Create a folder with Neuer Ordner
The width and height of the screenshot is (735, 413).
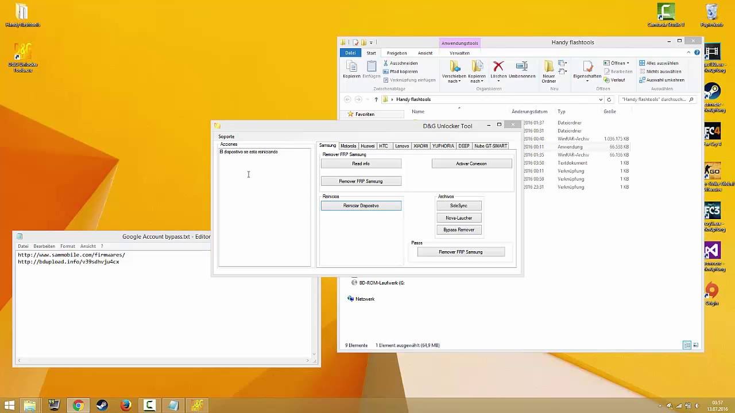click(549, 72)
